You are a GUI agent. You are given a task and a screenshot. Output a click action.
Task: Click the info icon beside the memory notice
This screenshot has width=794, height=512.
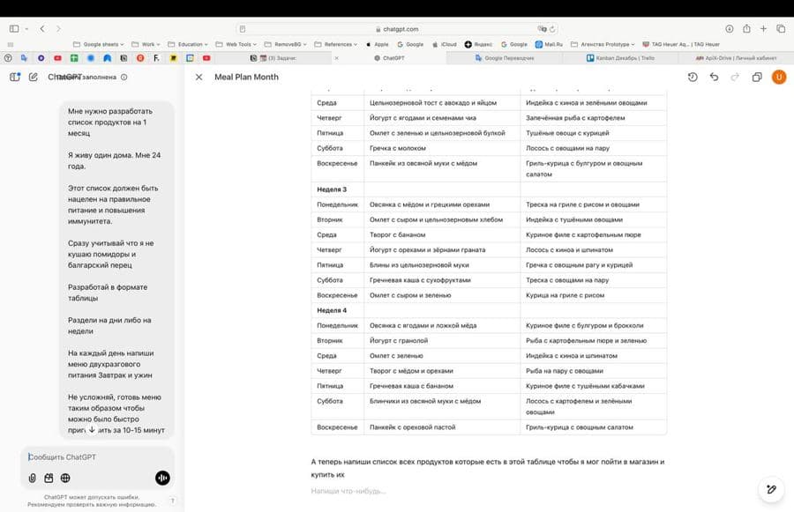tap(124, 78)
